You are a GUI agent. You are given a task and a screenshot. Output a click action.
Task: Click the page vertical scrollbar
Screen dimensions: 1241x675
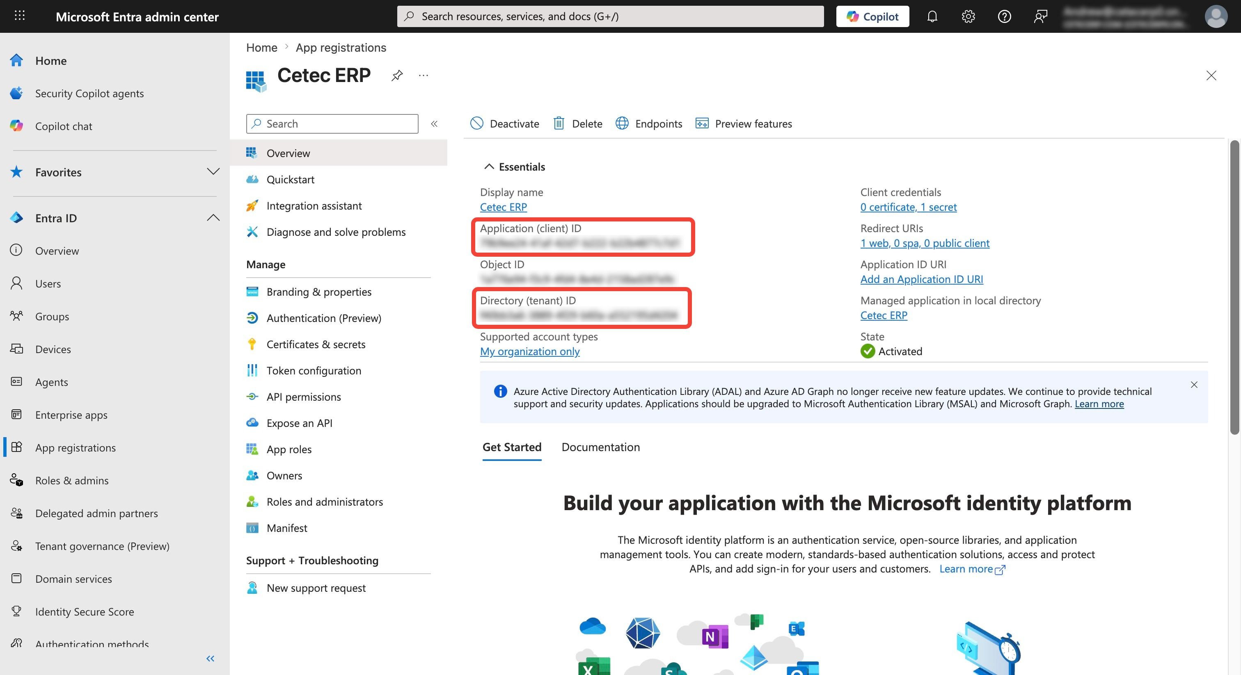coord(1235,287)
